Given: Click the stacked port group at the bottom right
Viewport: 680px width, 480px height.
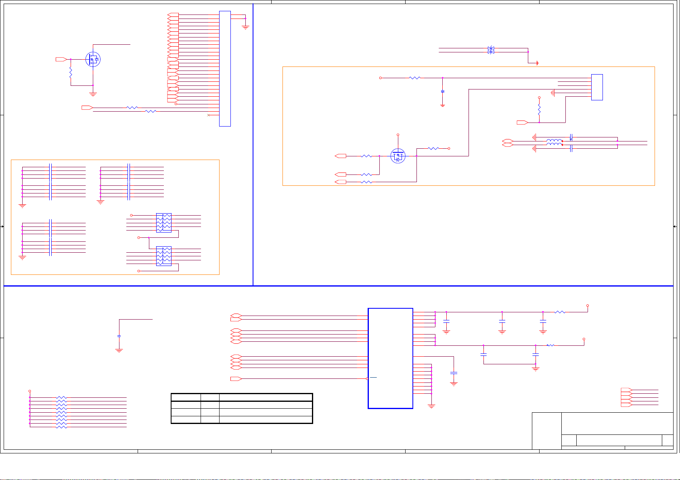Looking at the screenshot, I should click(626, 397).
